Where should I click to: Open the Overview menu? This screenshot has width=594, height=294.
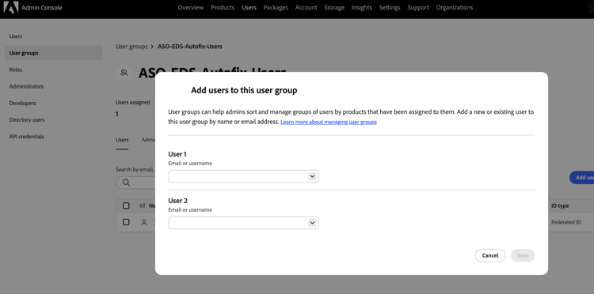point(191,8)
